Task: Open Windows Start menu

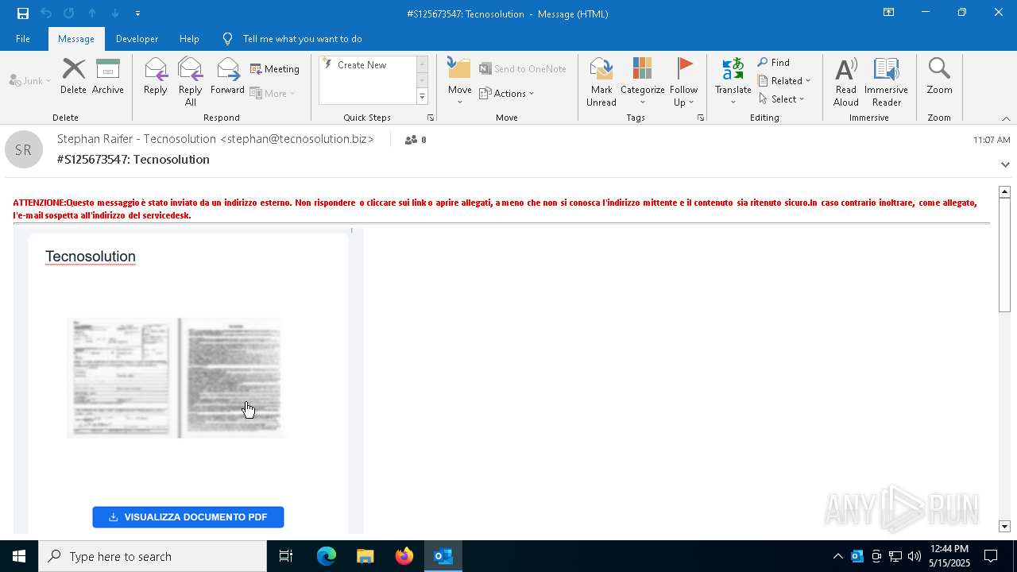Action: [19, 556]
